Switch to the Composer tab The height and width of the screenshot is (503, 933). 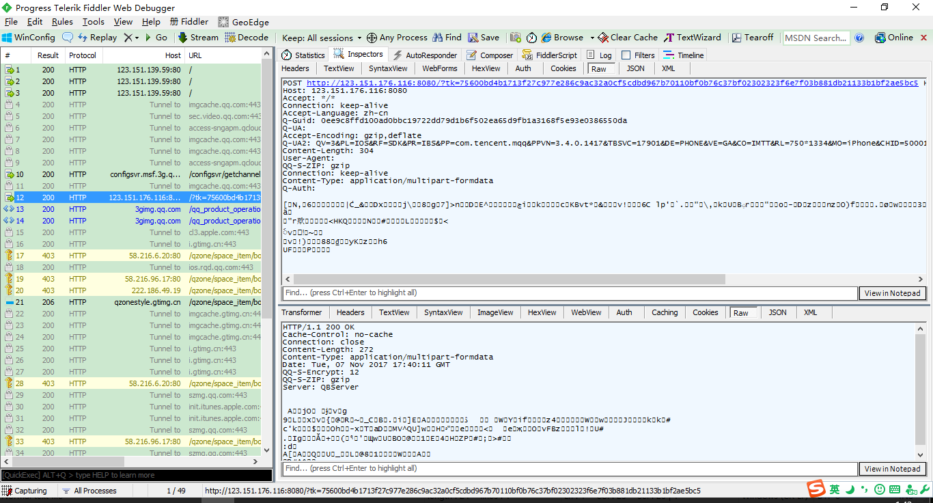click(490, 55)
